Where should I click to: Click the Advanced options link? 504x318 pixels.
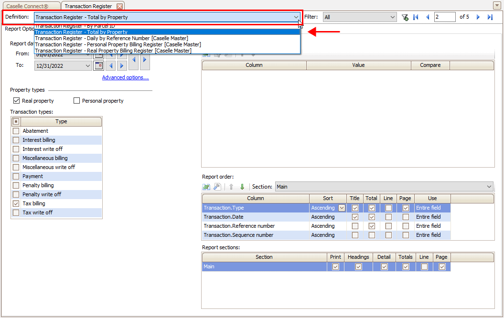(125, 77)
